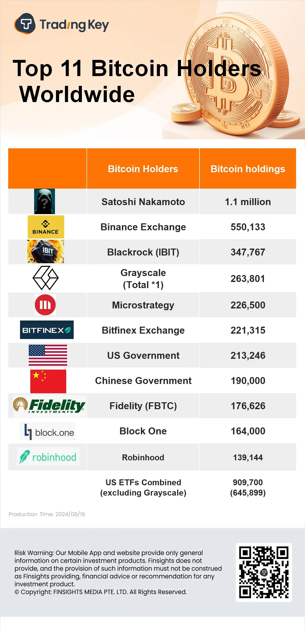Click the US flag icon
The height and width of the screenshot is (631, 305).
[48, 355]
